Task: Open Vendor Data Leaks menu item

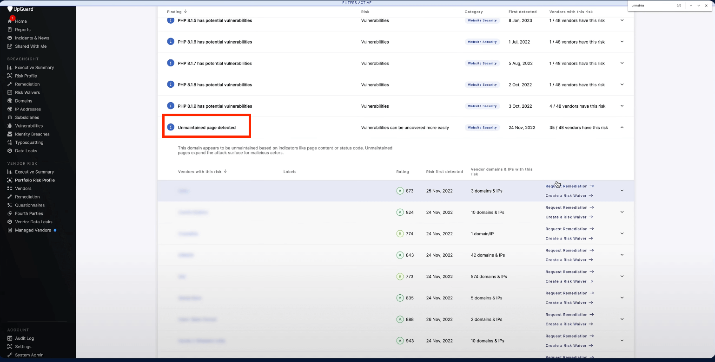Action: tap(33, 222)
